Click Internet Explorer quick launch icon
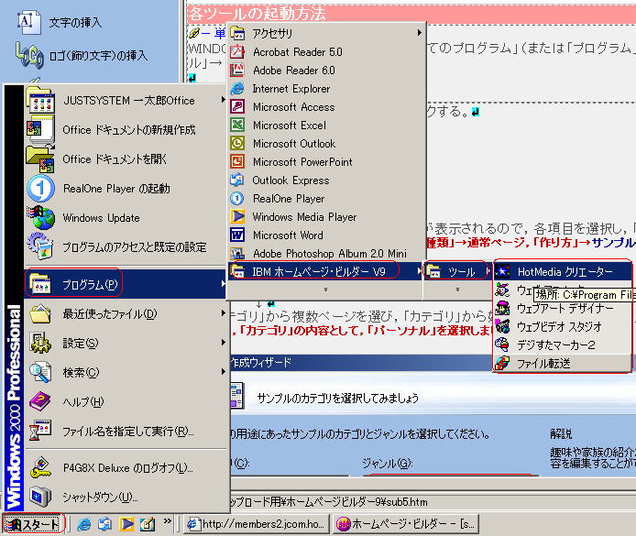This screenshot has height=536, width=636. coord(84,524)
